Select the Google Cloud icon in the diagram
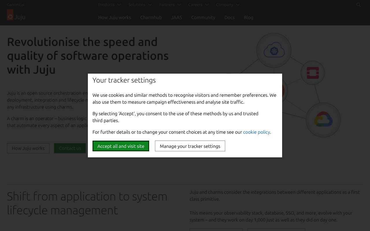 (x=323, y=119)
